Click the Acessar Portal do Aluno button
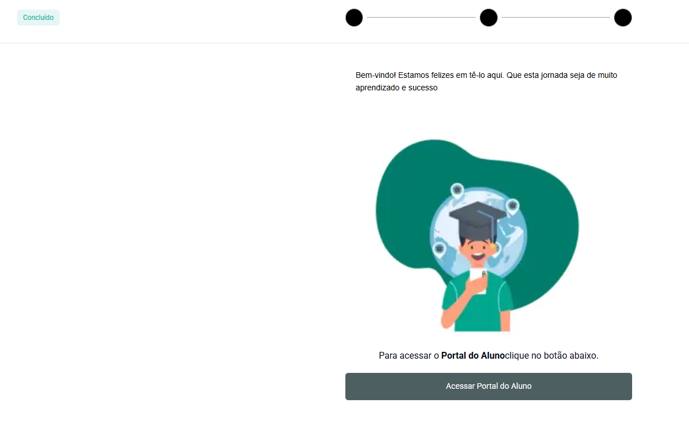This screenshot has width=689, height=432. pyautogui.click(x=488, y=386)
